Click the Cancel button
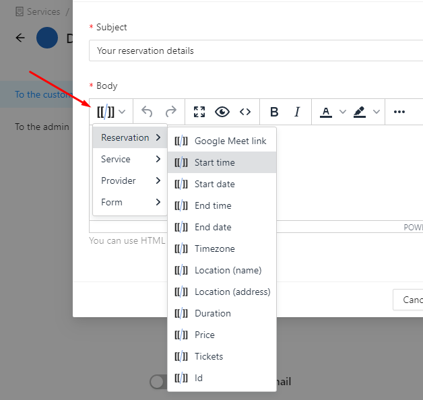This screenshot has height=400, width=423. pyautogui.click(x=408, y=300)
